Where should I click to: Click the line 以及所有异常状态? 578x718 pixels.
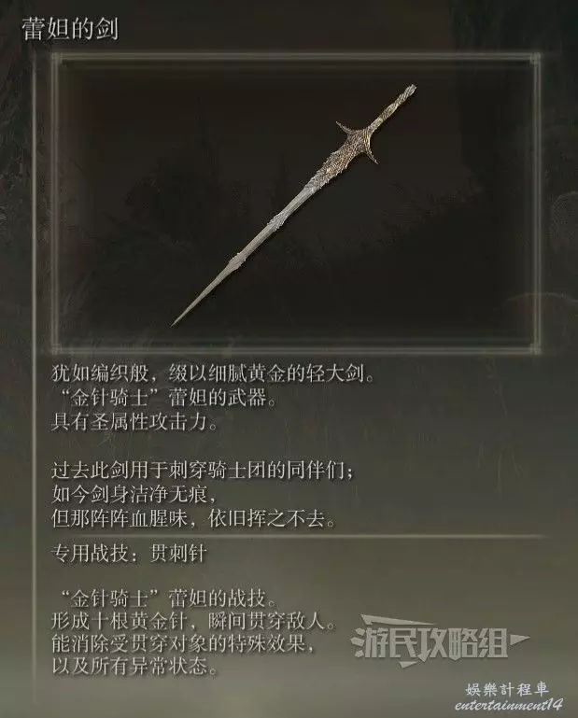coord(134,667)
